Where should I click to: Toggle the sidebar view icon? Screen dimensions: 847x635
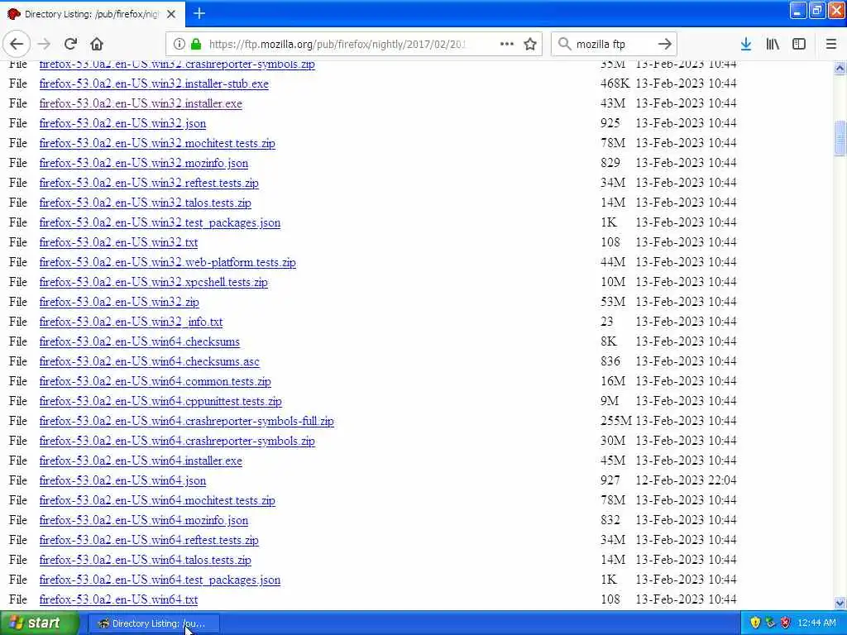click(799, 44)
